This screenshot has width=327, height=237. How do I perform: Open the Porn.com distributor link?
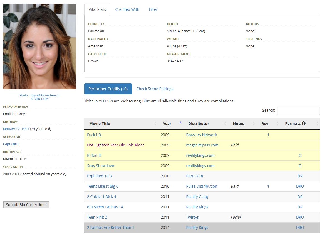pyautogui.click(x=194, y=176)
